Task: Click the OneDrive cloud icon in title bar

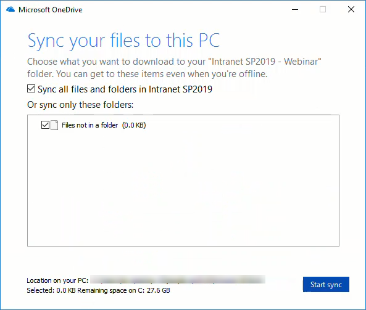Action: 10,10
